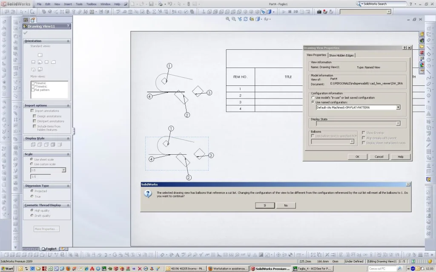
Task: Click the stop macro icon in toolbar
Action: [x=290, y=11]
